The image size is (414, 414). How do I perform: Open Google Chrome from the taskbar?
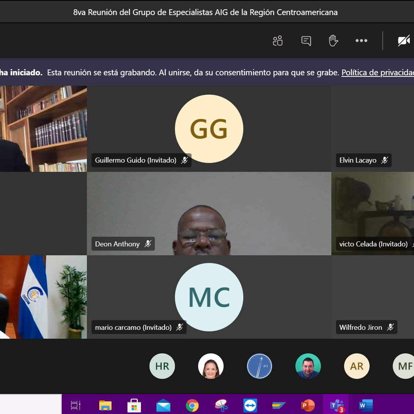tap(192, 405)
